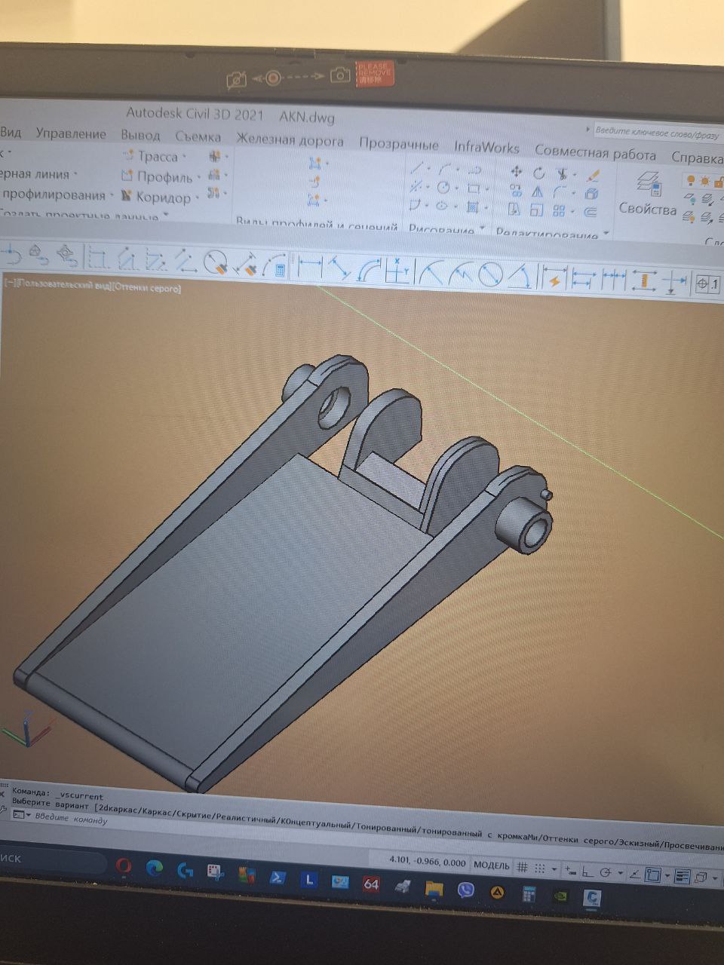Select the Mirror editing tool
Image resolution: width=724 pixels, height=965 pixels.
pos(537,192)
